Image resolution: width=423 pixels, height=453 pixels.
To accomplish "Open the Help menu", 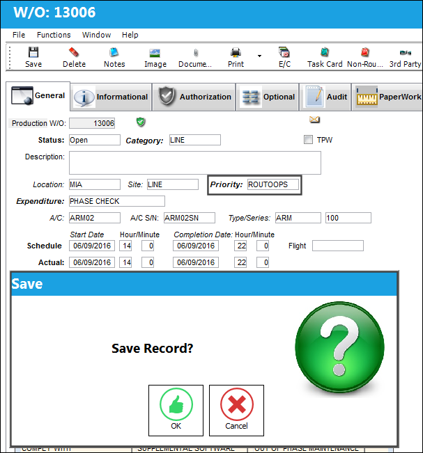I will tap(130, 35).
